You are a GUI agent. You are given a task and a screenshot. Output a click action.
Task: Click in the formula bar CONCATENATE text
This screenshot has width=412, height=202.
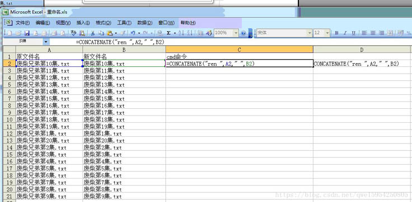120,42
